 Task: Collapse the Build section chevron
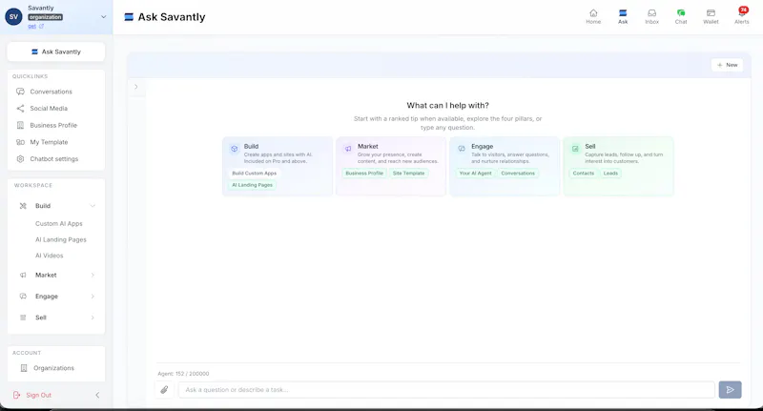[93, 206]
